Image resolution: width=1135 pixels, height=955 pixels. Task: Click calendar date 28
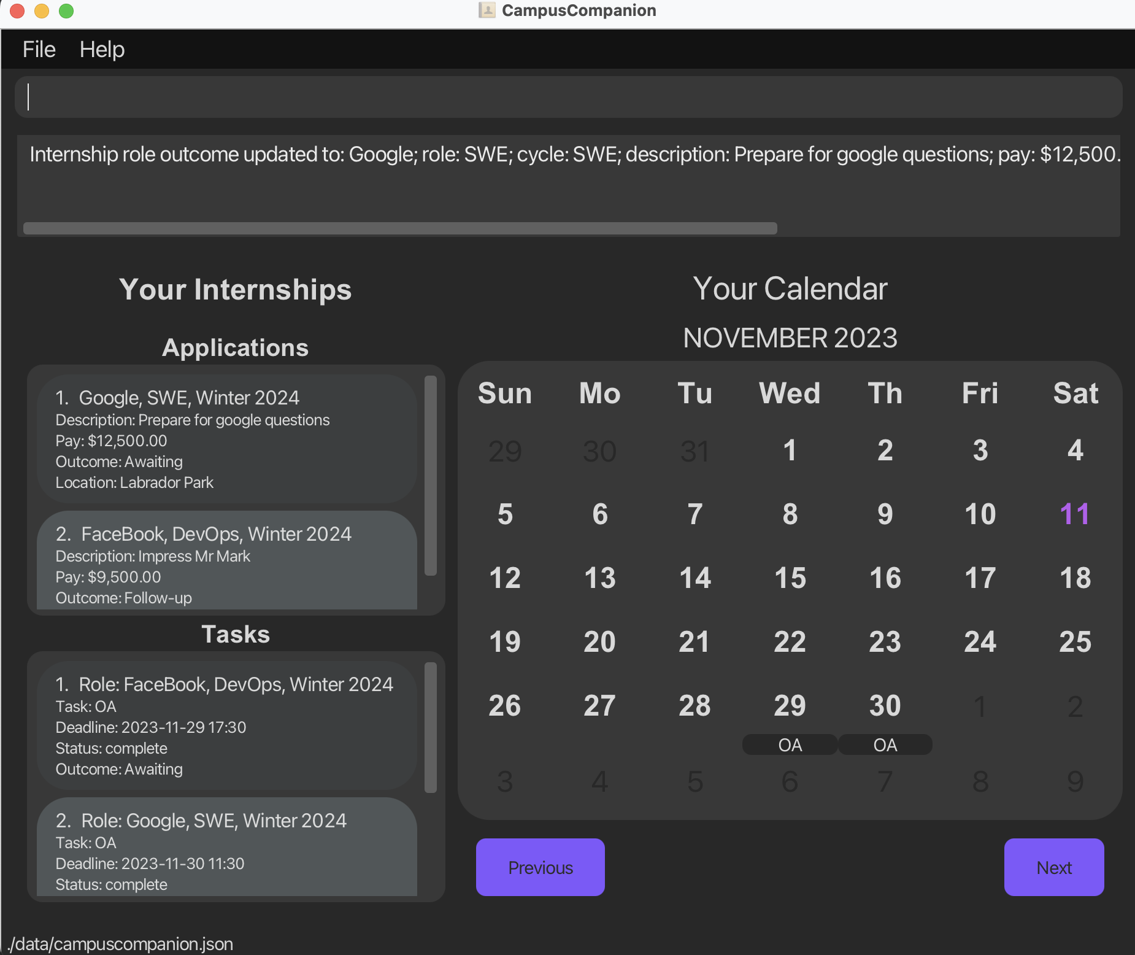[694, 706]
